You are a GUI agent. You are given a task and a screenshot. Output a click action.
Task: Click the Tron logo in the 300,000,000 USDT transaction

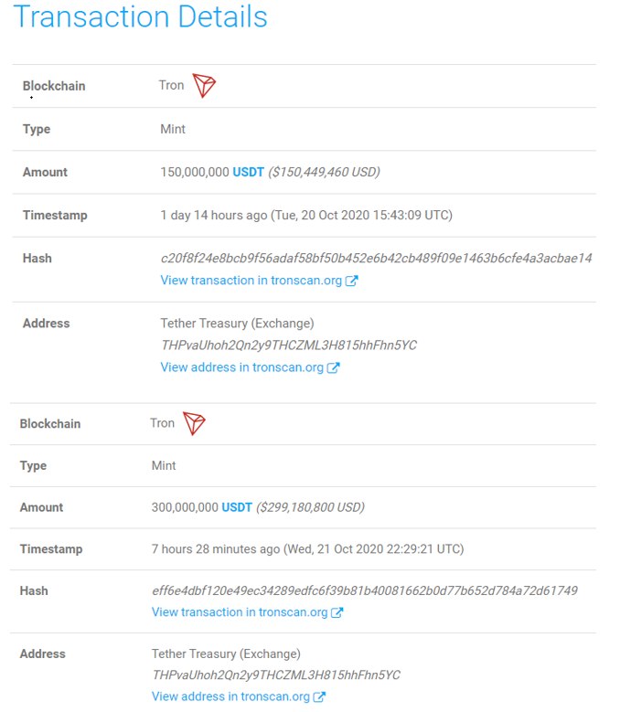click(x=194, y=423)
